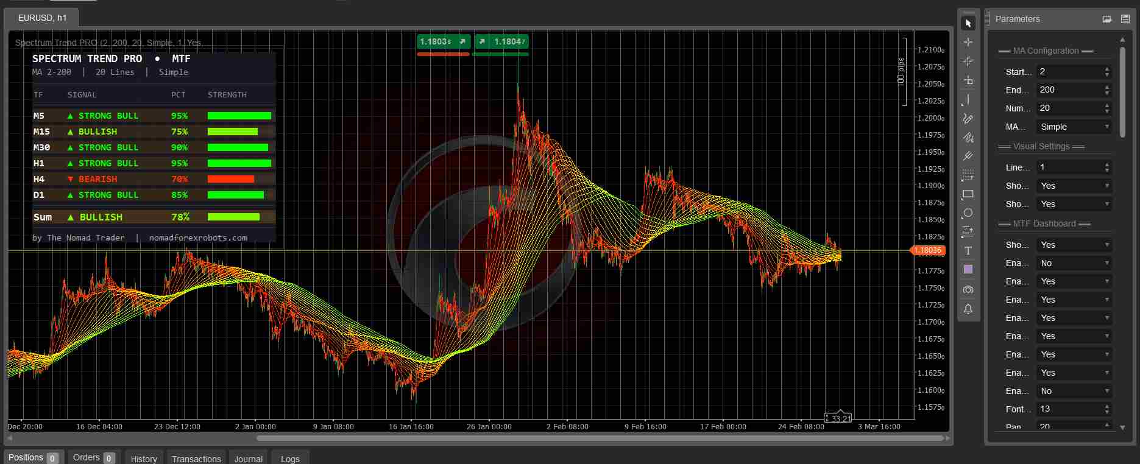Screen dimensions: 1140x464
Task: Open the Logs tab
Action: tap(290, 459)
